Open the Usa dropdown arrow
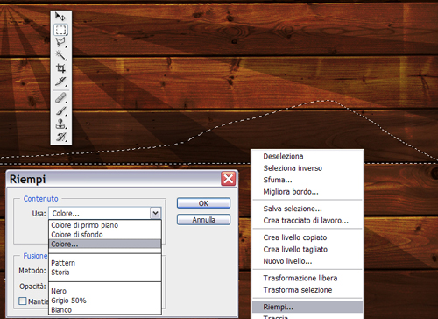The height and width of the screenshot is (319, 438). point(156,213)
